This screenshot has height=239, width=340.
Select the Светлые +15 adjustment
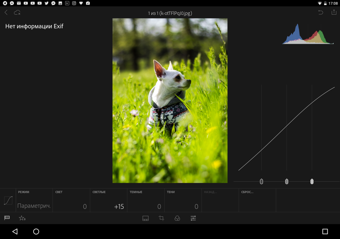coord(109,200)
